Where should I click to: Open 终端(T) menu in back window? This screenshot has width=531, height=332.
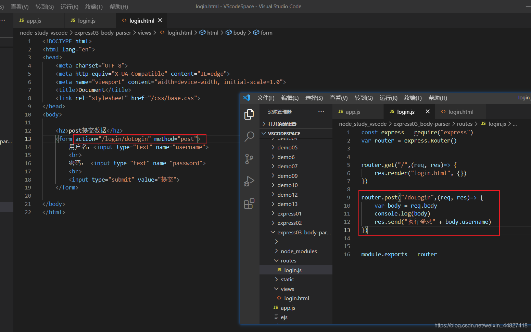[x=94, y=7]
